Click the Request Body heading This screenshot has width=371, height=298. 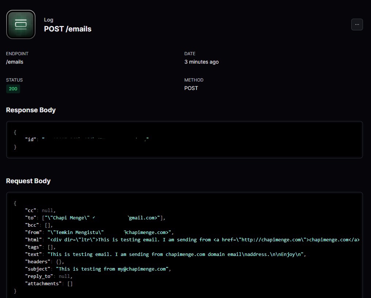coord(28,181)
